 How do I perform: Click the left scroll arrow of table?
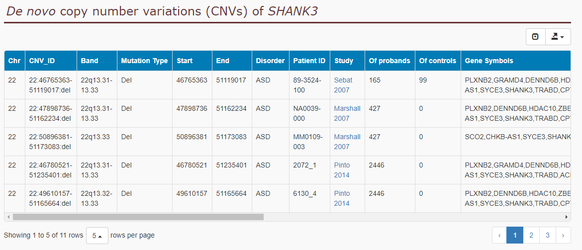[x=8, y=217]
